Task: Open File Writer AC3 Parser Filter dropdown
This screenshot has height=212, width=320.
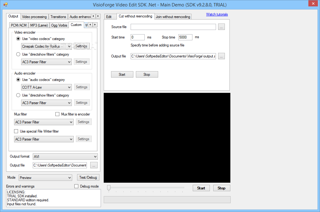Action: [x=44, y=139]
